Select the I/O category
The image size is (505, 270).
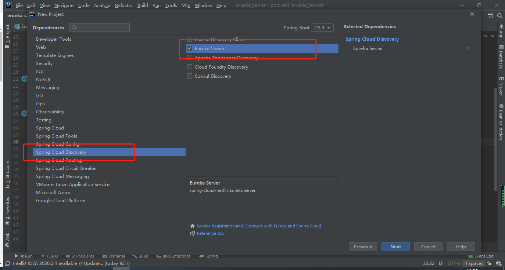(109, 95)
